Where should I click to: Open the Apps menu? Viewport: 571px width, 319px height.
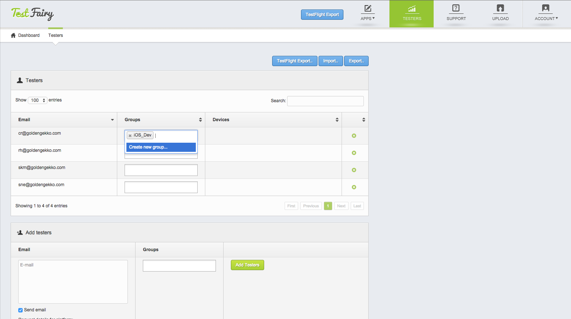pyautogui.click(x=368, y=14)
